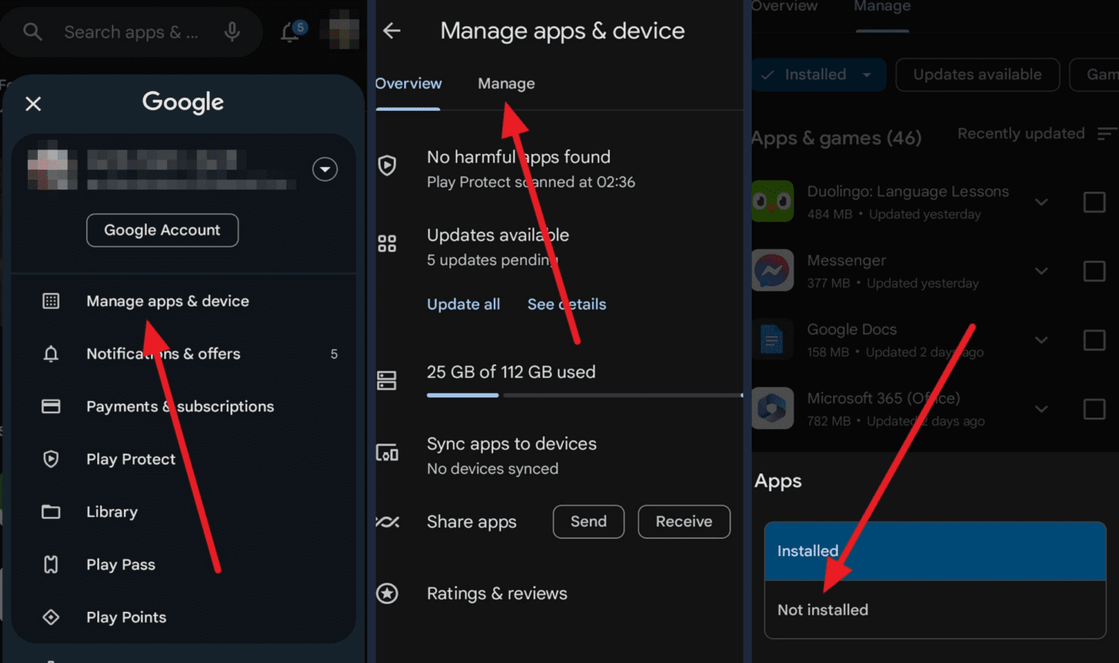Click the Google Account button
1119x663 pixels.
pos(162,230)
